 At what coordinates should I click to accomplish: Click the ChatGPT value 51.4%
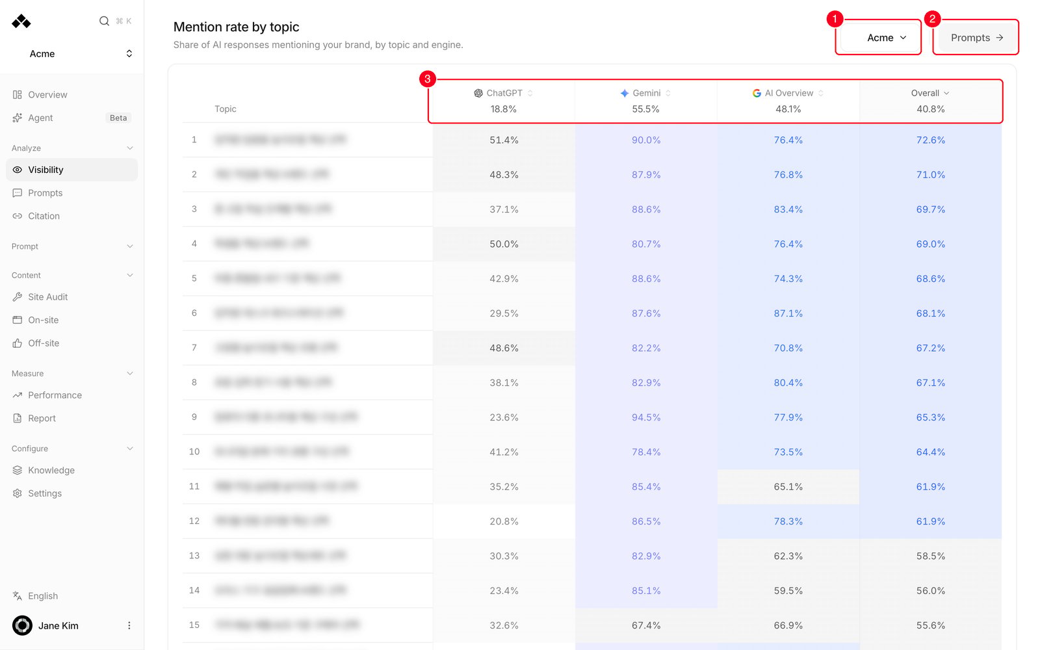tap(504, 140)
